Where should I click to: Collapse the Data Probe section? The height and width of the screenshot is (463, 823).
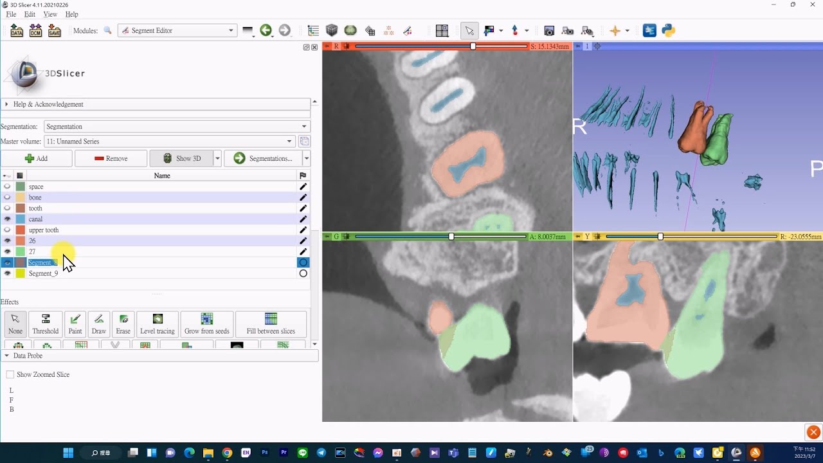159,356
